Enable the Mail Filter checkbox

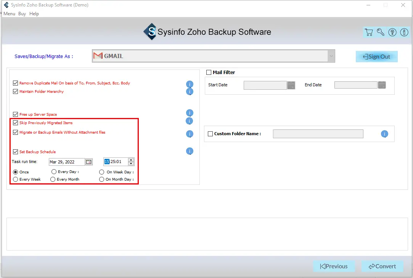209,72
